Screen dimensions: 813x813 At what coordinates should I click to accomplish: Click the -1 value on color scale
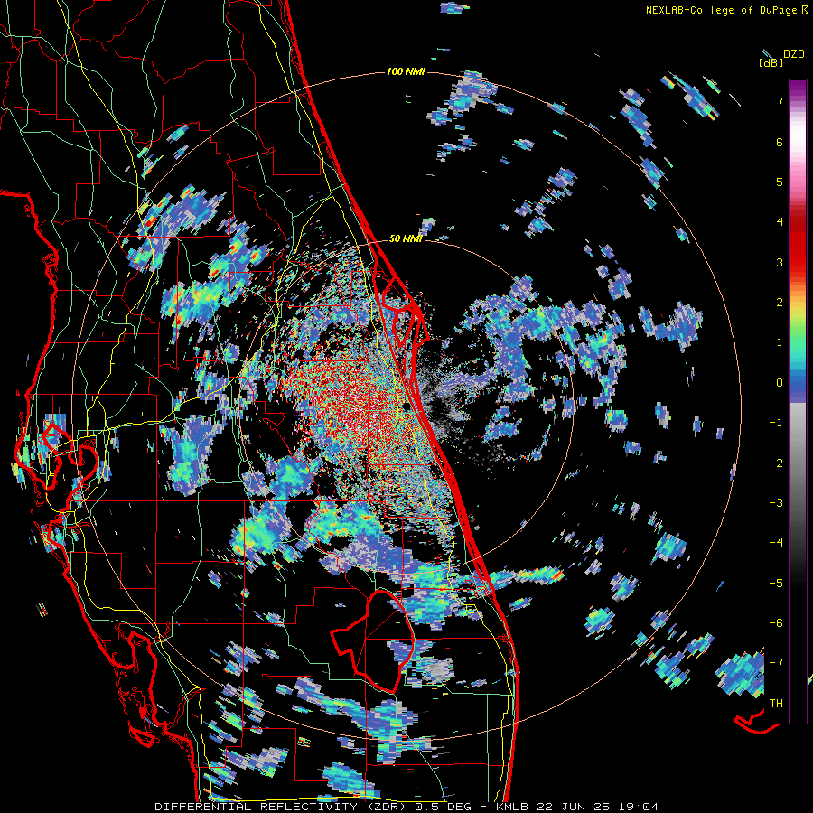pos(776,423)
